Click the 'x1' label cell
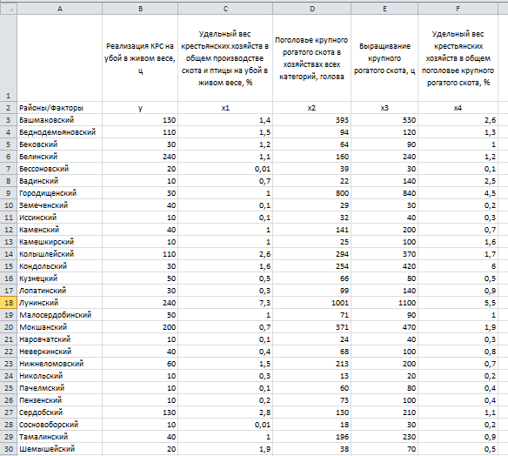The image size is (508, 456). pyautogui.click(x=225, y=108)
